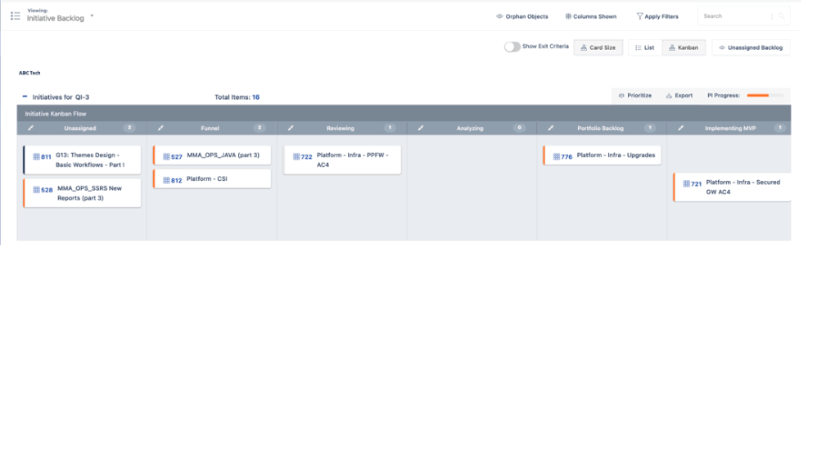Click the edit pencil for Implementing MVP column
This screenshot has height=460, width=817.
[x=680, y=129]
